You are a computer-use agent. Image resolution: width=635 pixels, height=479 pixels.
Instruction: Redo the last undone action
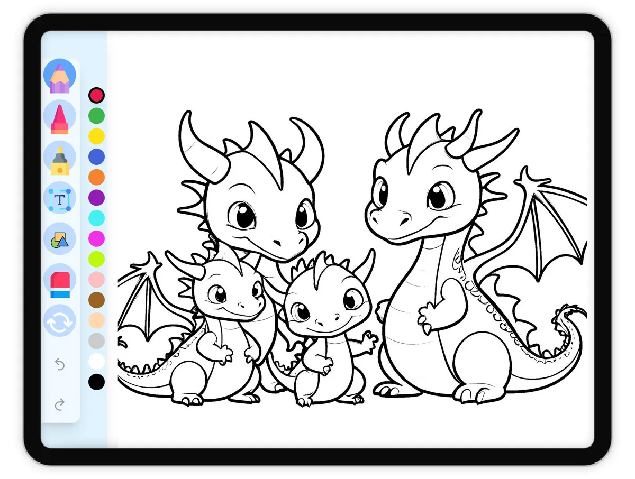pyautogui.click(x=60, y=405)
